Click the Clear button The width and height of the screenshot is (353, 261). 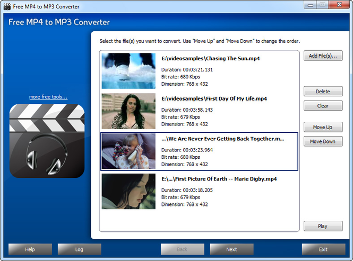click(323, 105)
